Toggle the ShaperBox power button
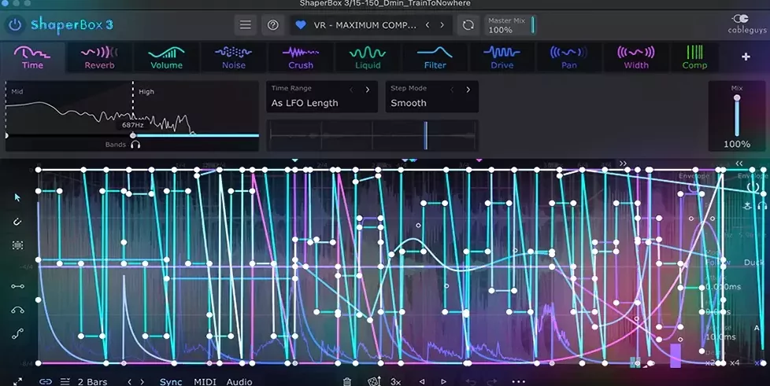The width and height of the screenshot is (770, 386). (x=15, y=24)
